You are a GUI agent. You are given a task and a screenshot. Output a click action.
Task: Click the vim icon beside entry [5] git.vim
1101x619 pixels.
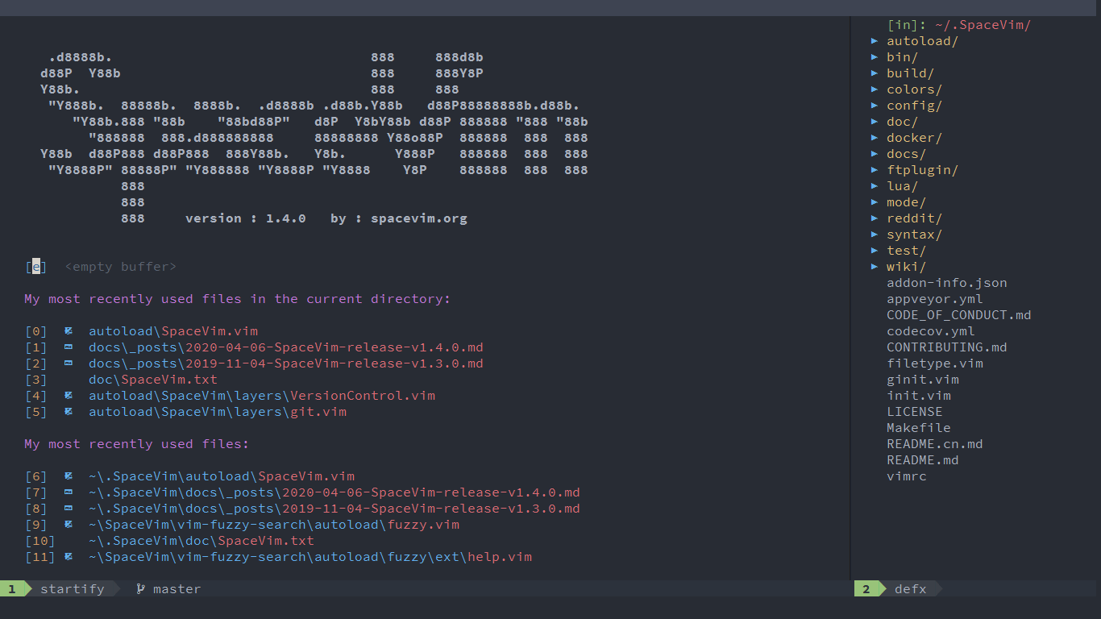[69, 411]
